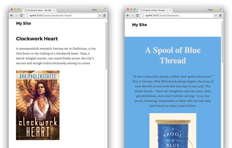232x148 pixels.
Task: Focus the address bar showing clockwork-heart URL
Action: pos(61,15)
